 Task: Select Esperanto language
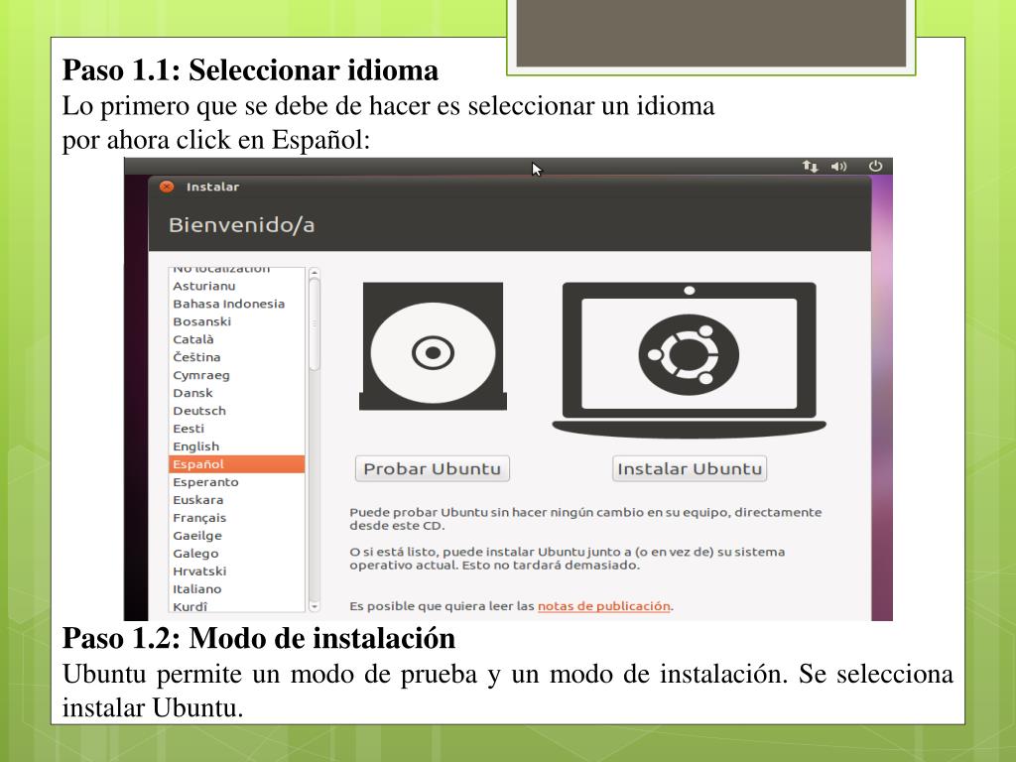pos(236,482)
